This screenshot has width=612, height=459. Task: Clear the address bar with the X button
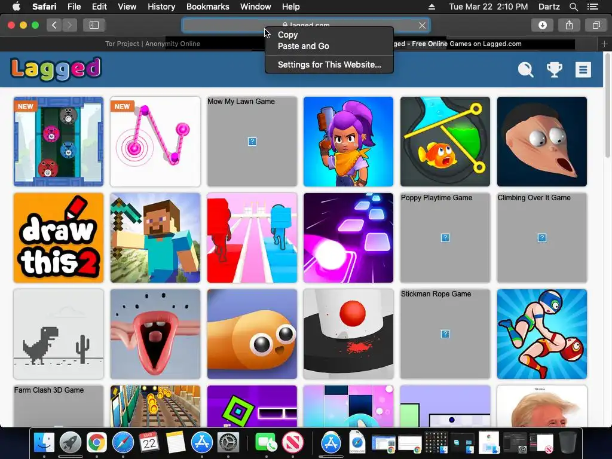pos(422,25)
